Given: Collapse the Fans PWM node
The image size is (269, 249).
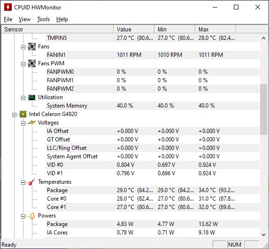Looking at the screenshot, I should 23,64.
